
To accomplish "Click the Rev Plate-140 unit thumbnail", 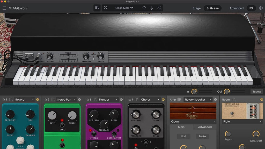I will coord(242,111).
